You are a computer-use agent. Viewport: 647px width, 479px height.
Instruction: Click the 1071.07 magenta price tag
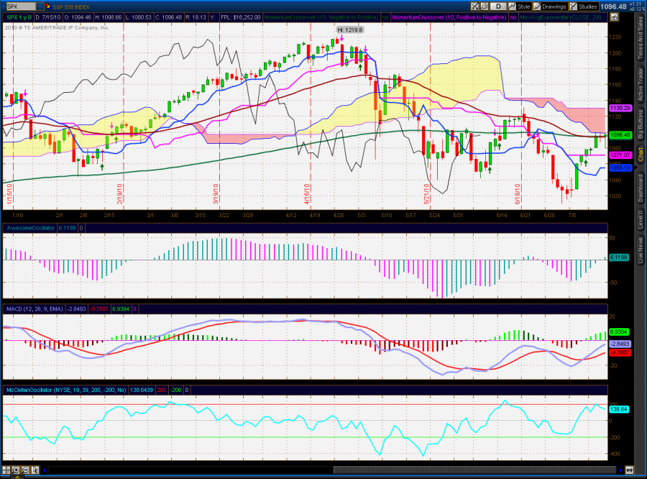(x=620, y=155)
